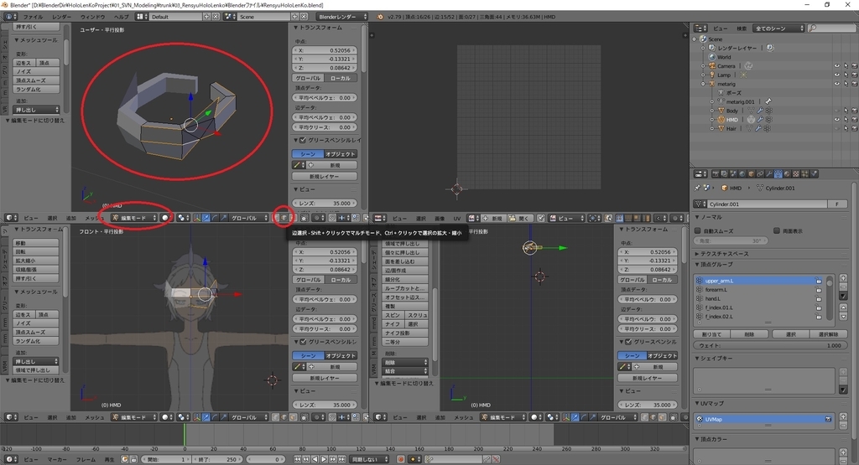The width and height of the screenshot is (859, 465).
Task: Open the Mesh Data properties tab icon
Action: click(778, 174)
